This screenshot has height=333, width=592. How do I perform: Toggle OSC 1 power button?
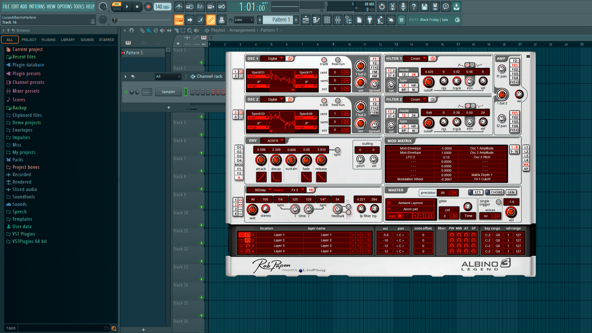tap(289, 59)
